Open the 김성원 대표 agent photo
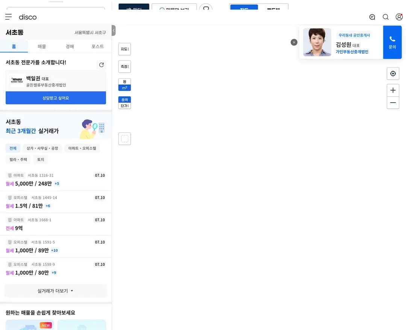The width and height of the screenshot is (406, 330). point(317,42)
